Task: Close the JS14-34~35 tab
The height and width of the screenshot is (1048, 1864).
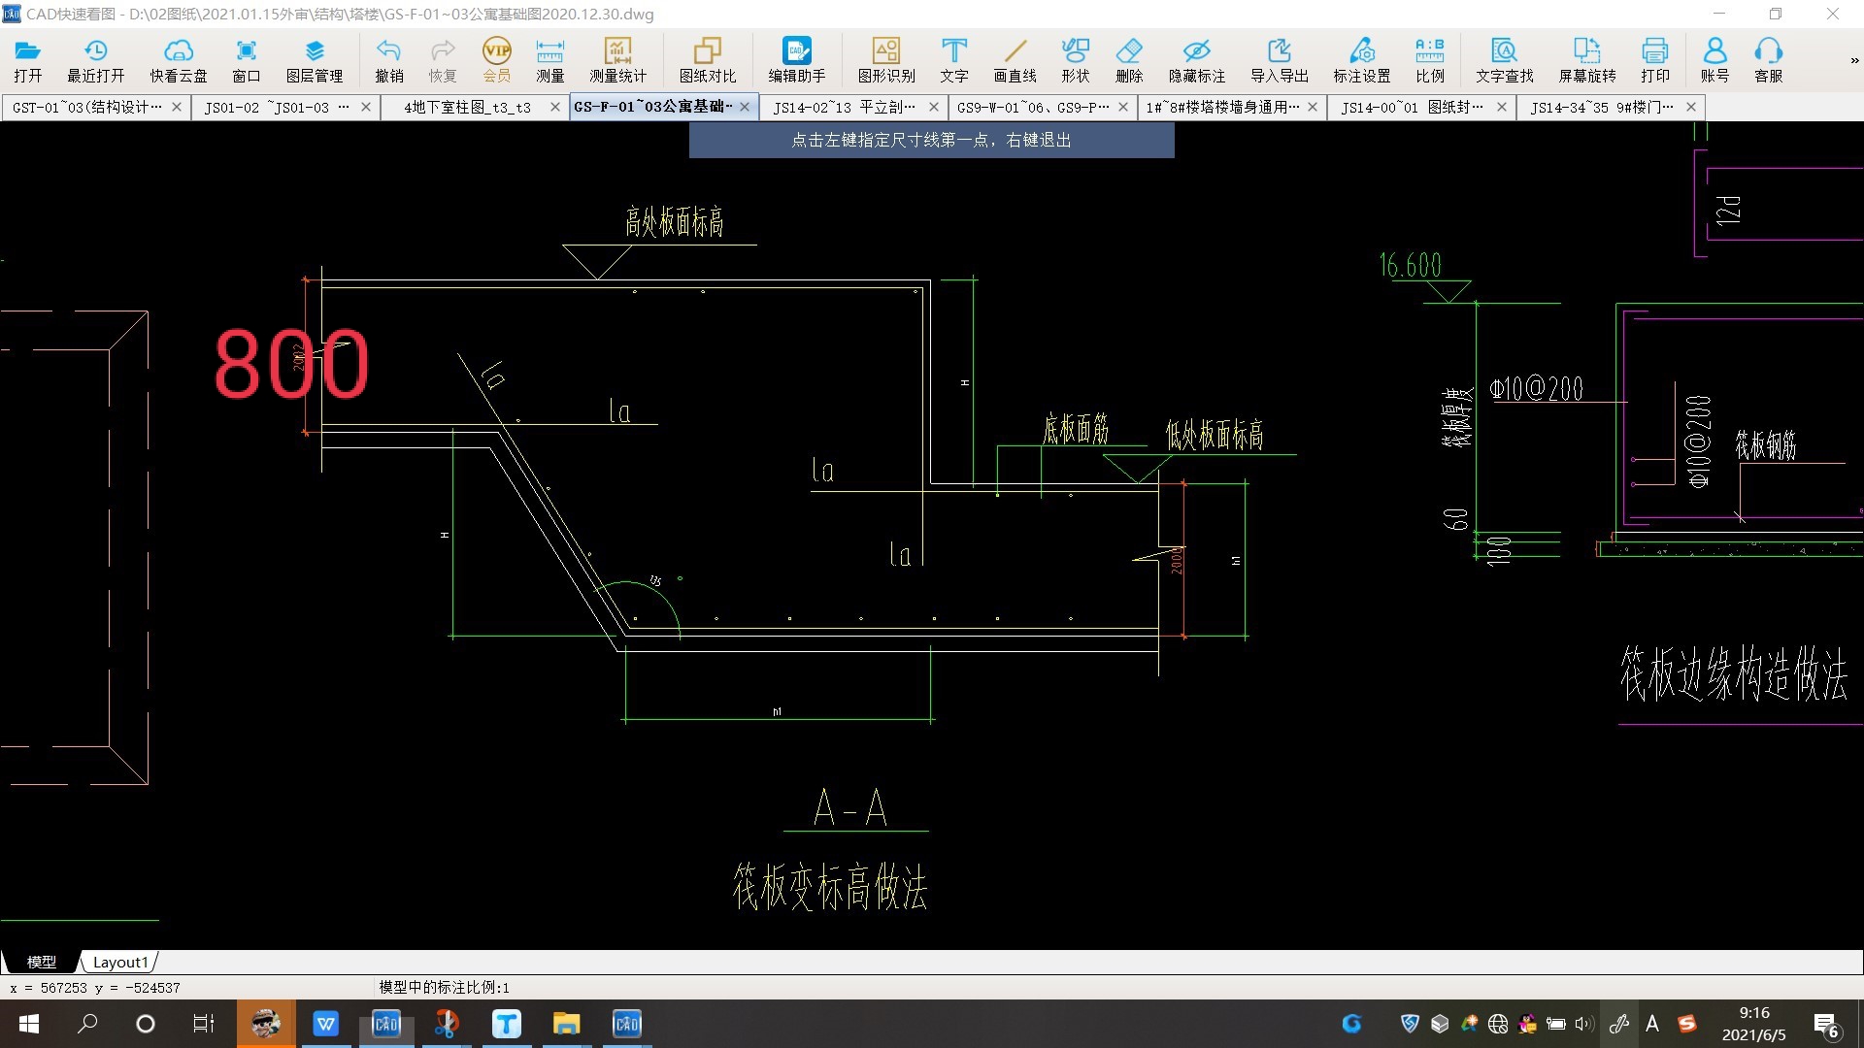Action: 1691,107
